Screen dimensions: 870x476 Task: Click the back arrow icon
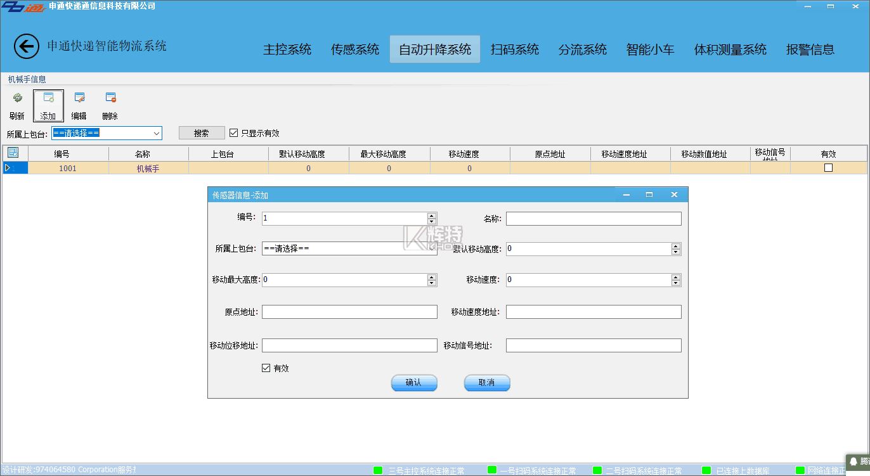coord(27,46)
